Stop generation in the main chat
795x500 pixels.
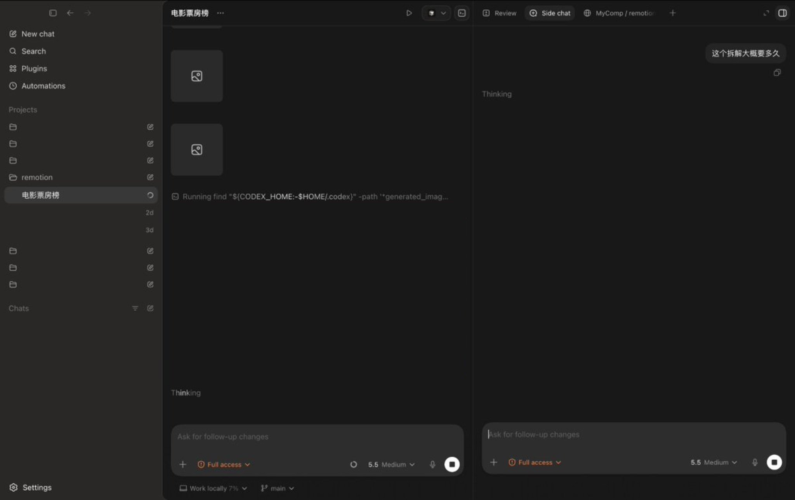coord(452,464)
